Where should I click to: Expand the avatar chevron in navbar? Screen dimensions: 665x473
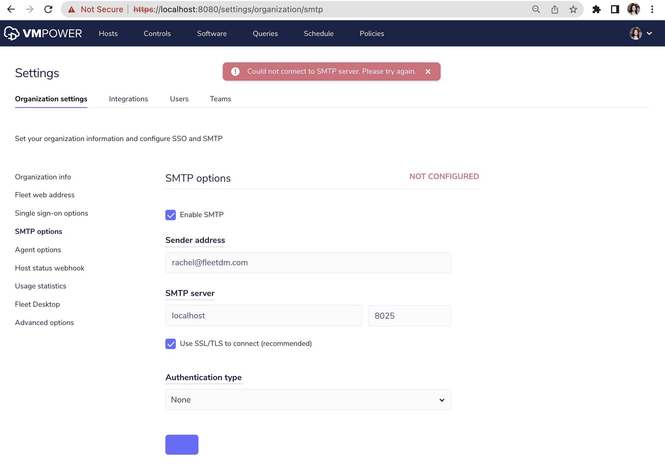tap(650, 33)
